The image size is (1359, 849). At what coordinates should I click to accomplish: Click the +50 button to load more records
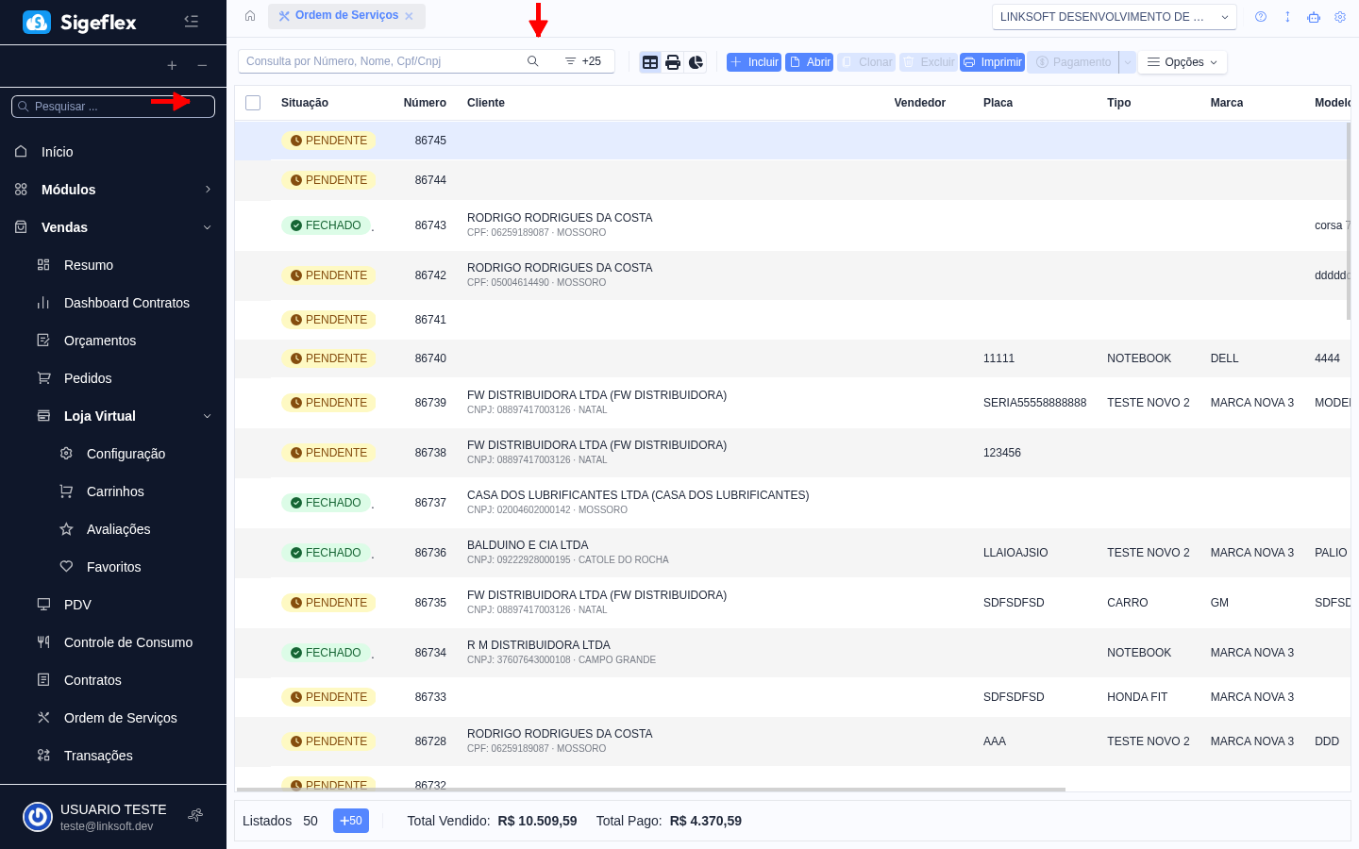pos(350,821)
